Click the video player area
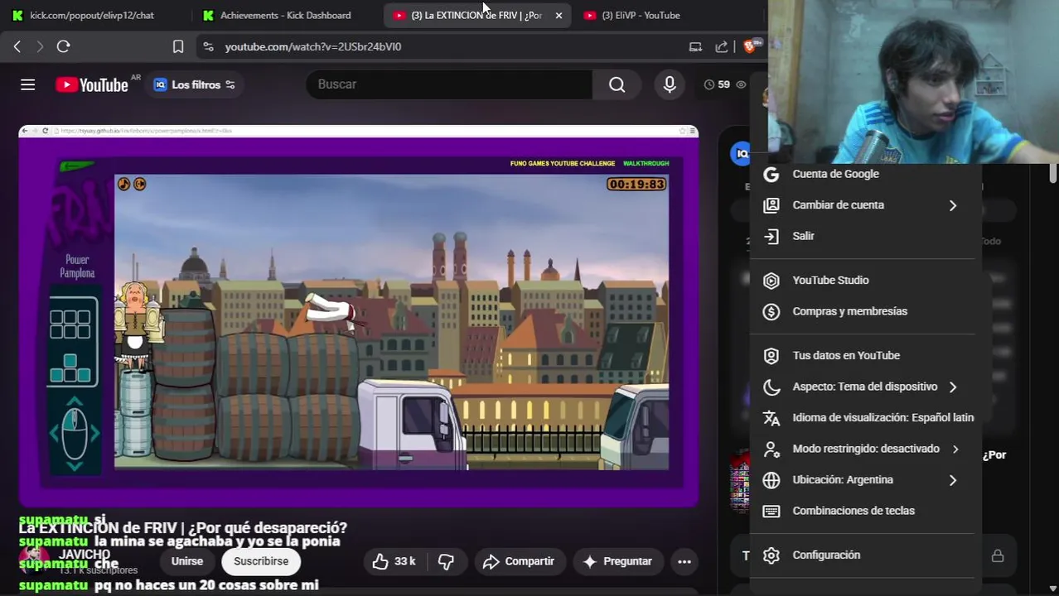Screen dimensions: 1059x596 point(359,315)
